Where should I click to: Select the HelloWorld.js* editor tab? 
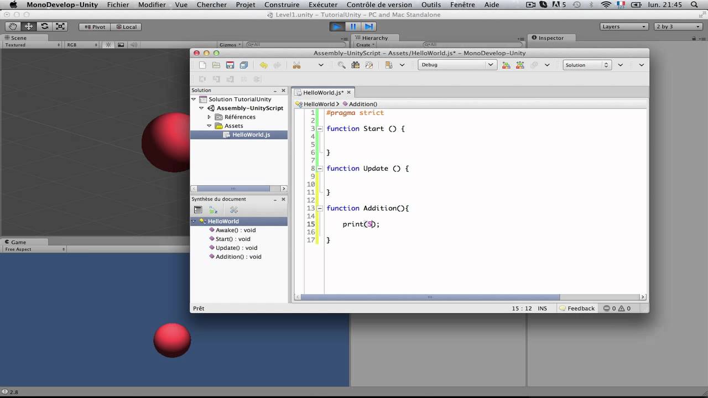pos(323,92)
